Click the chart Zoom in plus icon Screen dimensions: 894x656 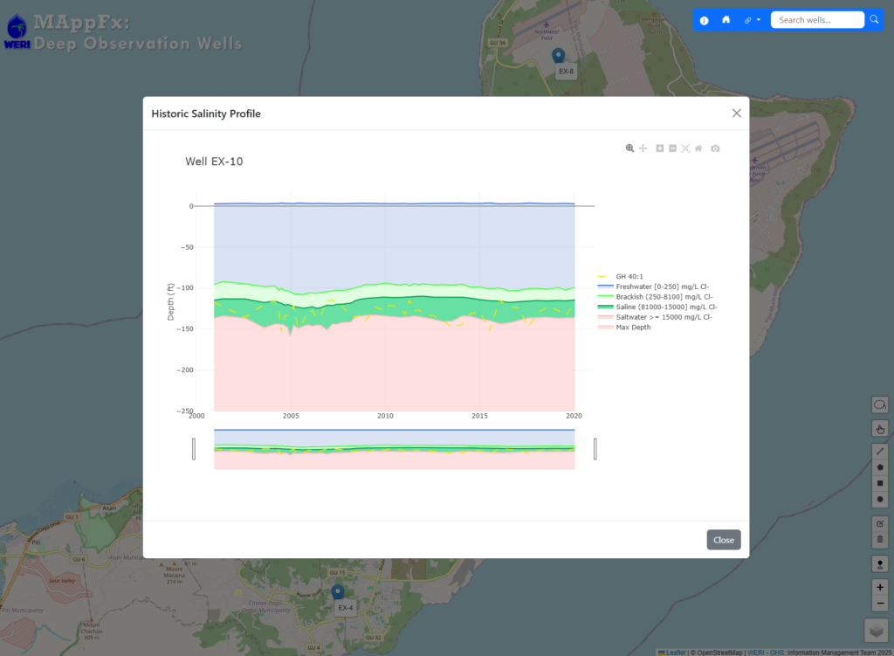coord(660,148)
